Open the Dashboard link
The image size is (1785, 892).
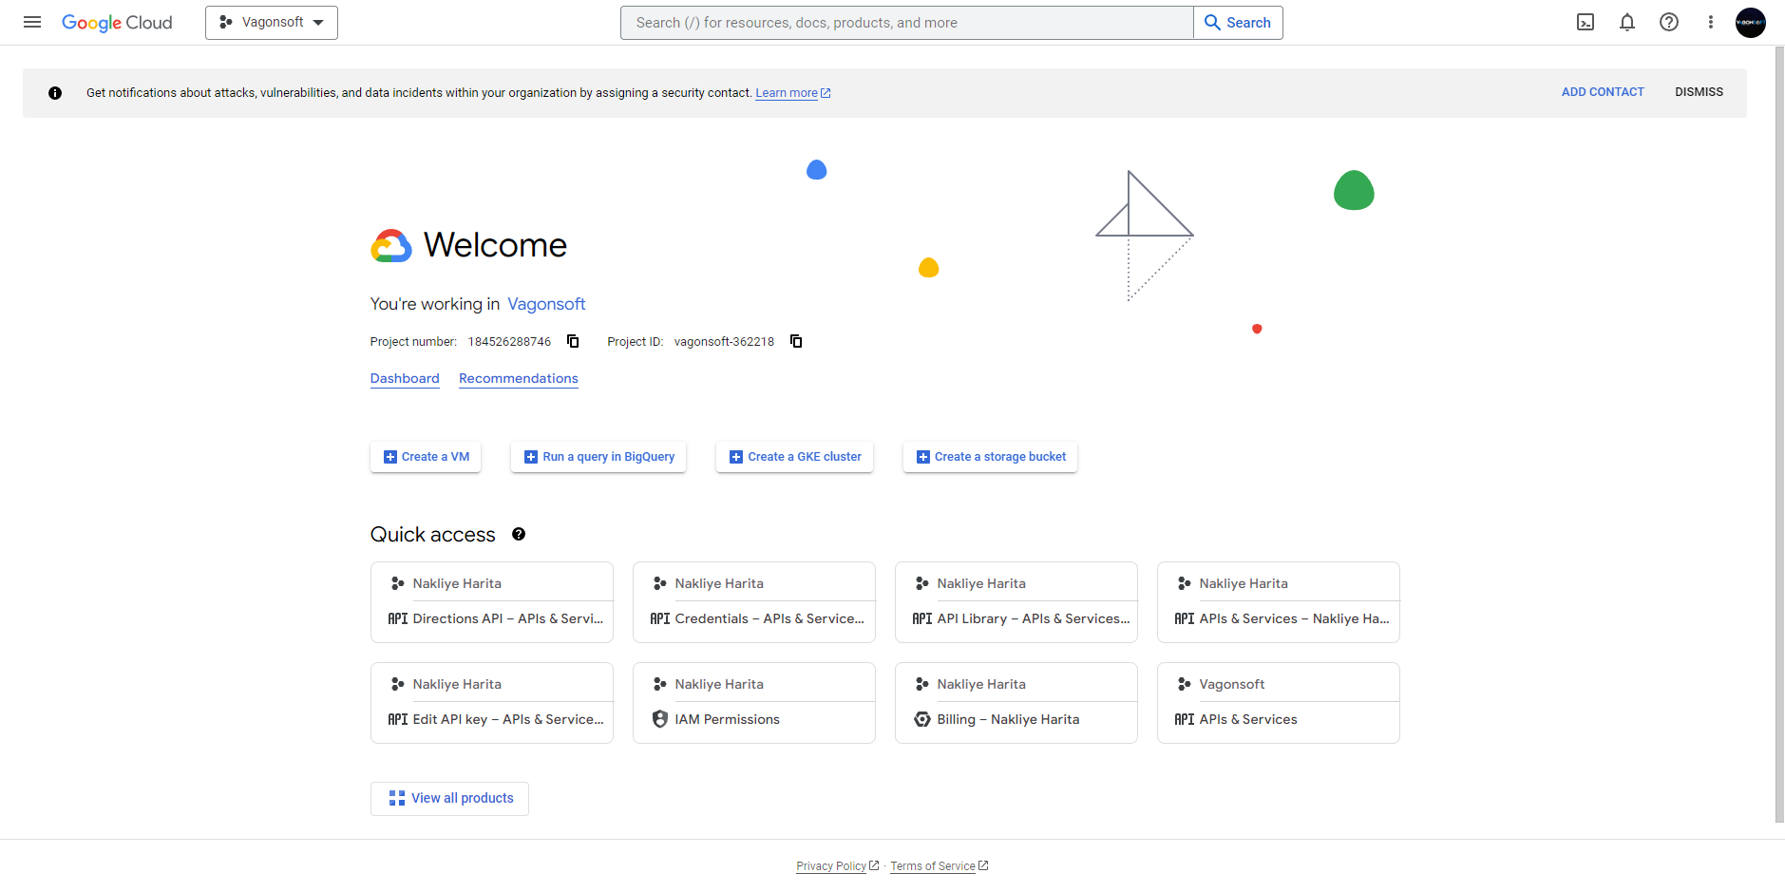(405, 378)
